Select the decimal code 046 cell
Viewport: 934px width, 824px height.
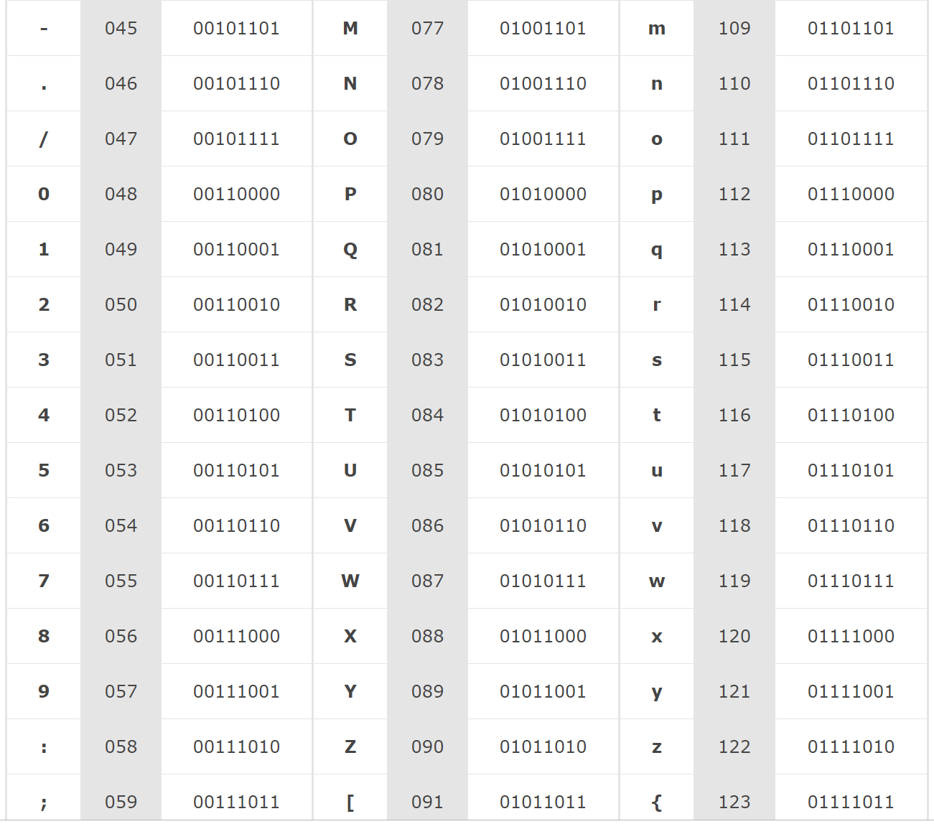121,84
